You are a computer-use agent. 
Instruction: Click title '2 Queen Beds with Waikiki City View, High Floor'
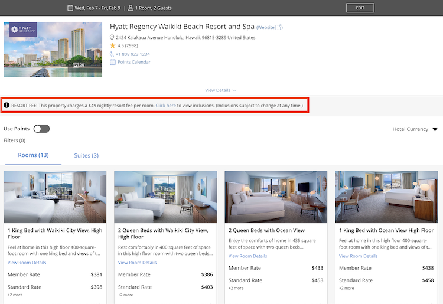click(x=163, y=234)
